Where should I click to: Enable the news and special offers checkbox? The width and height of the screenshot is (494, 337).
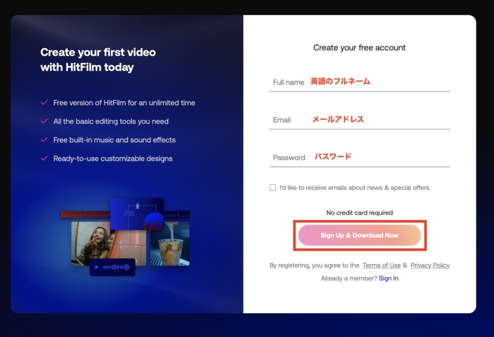pyautogui.click(x=273, y=188)
